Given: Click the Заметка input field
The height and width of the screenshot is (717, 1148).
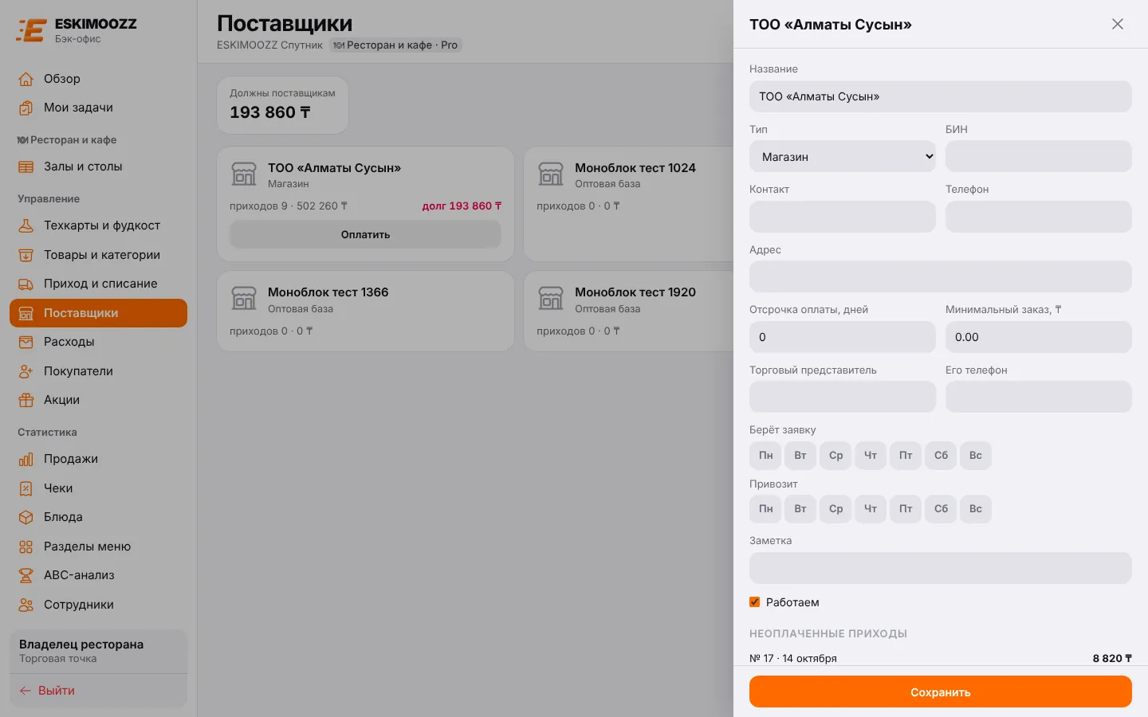Looking at the screenshot, I should pos(941,568).
